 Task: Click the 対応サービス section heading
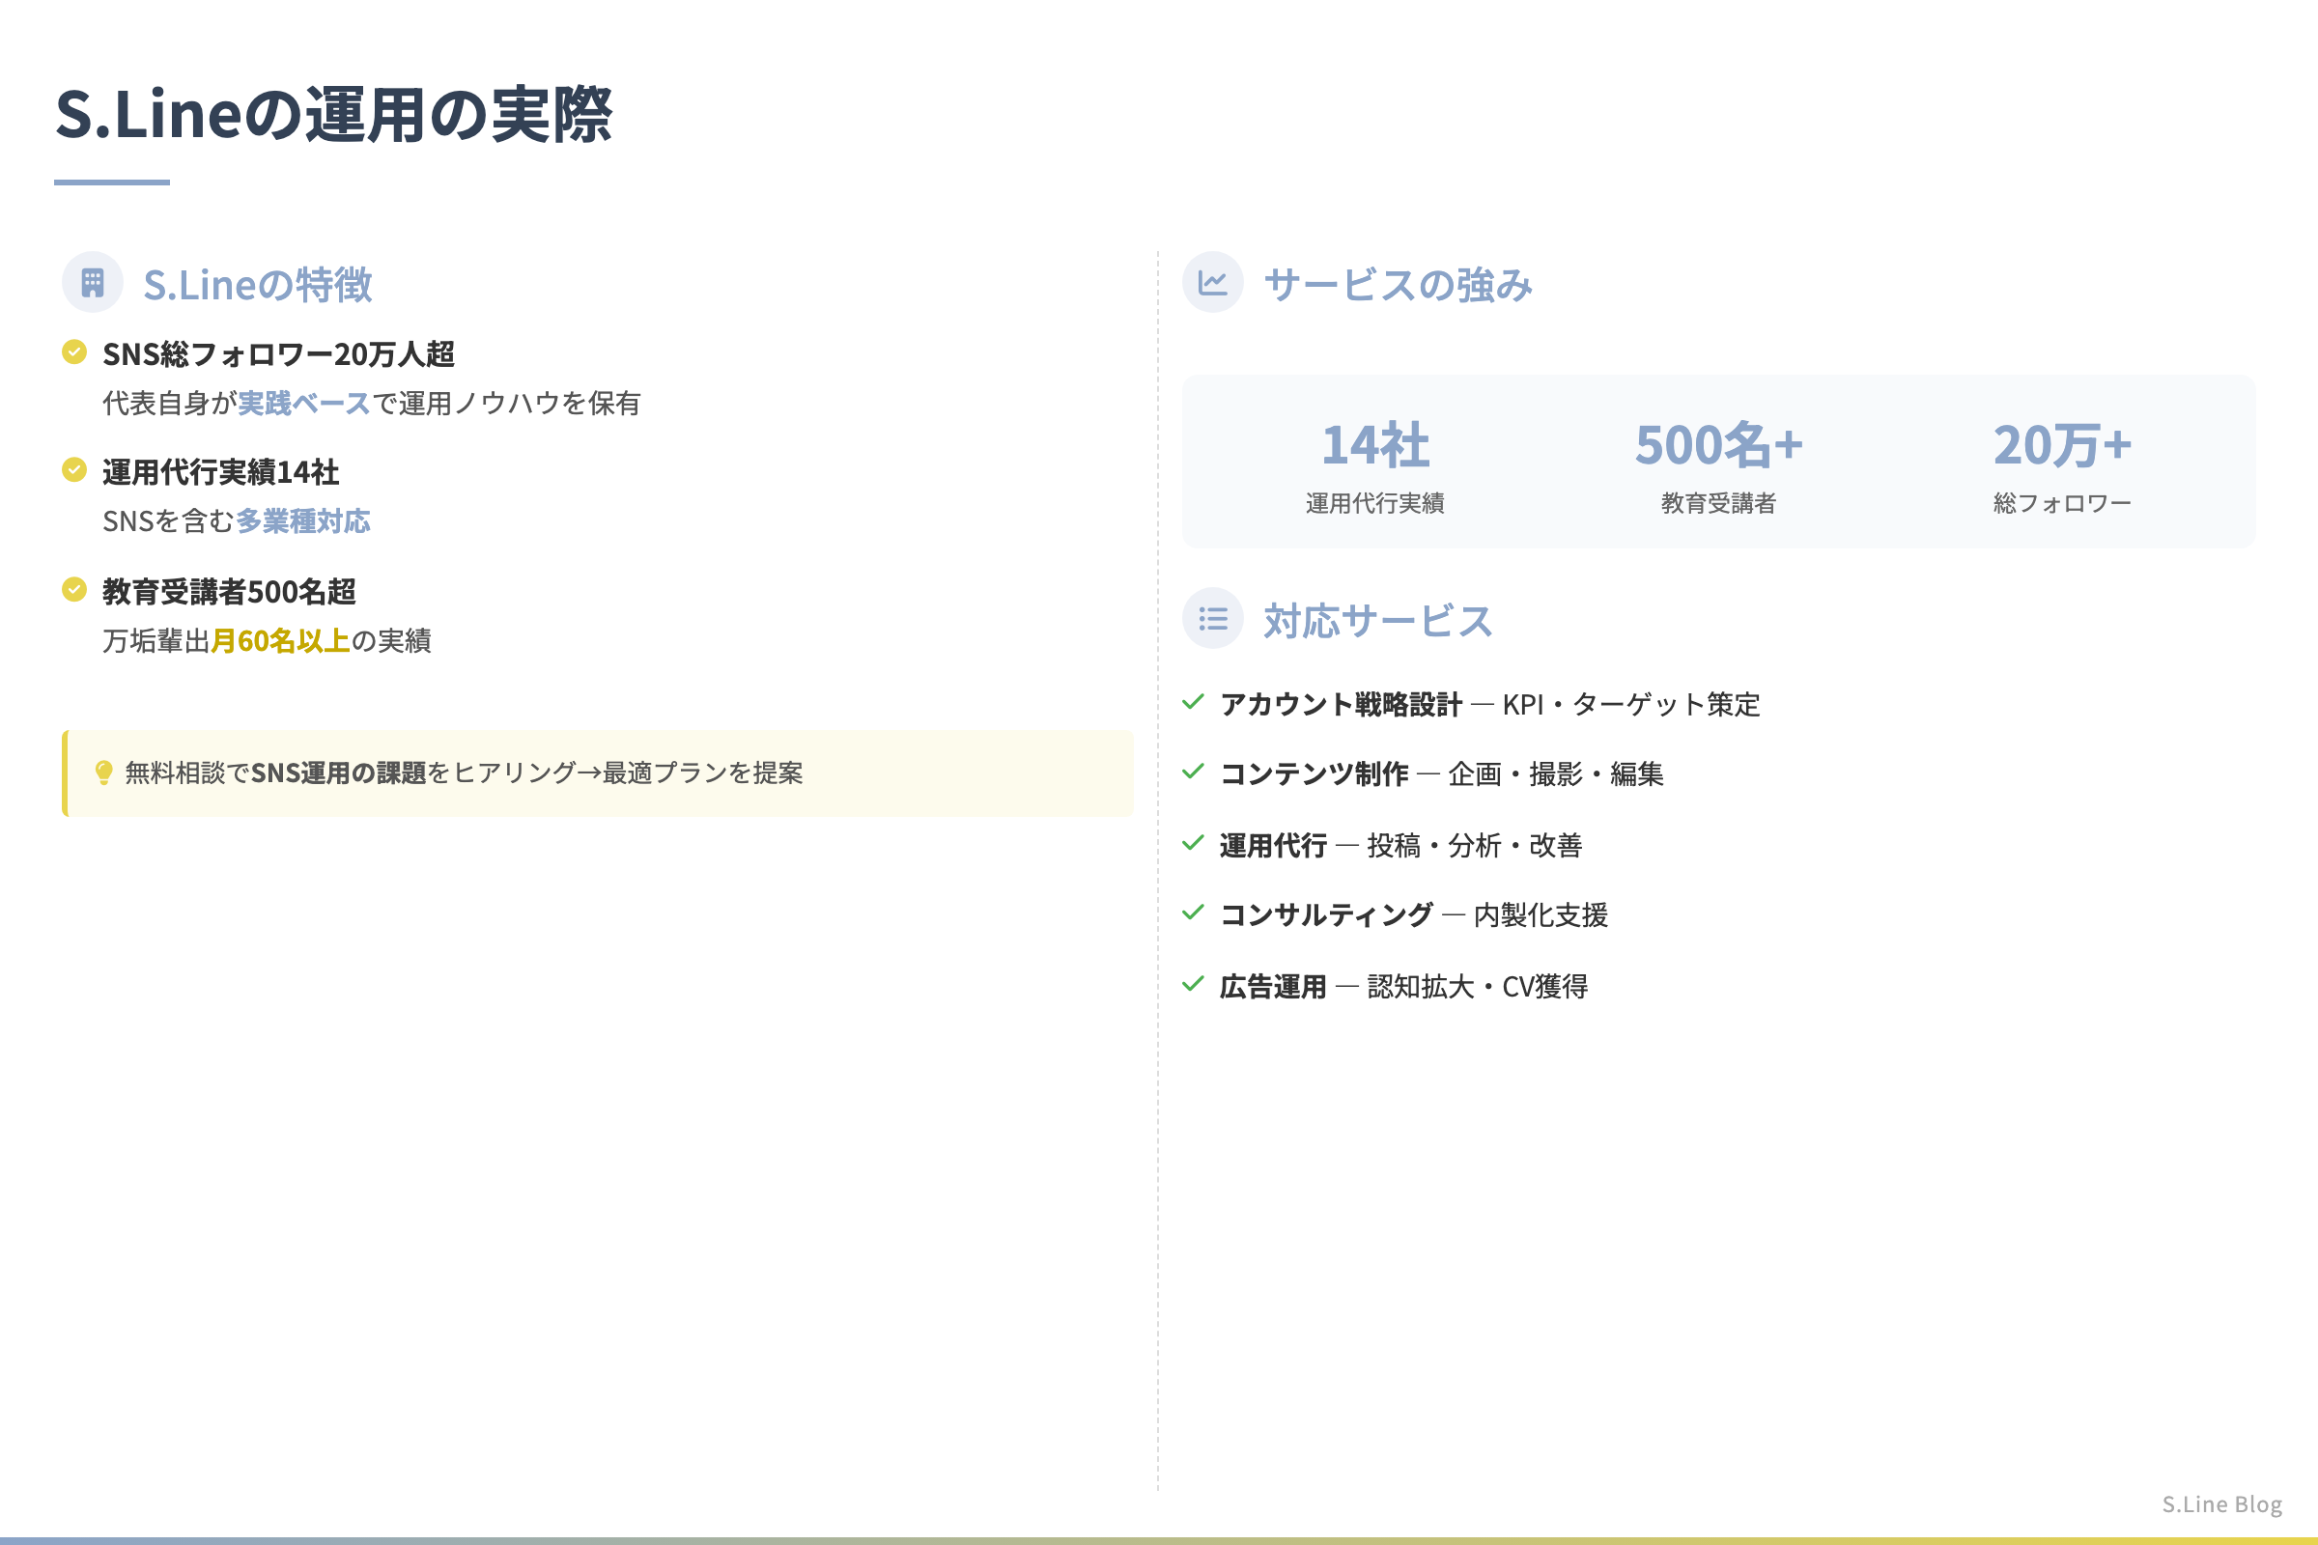[x=1379, y=621]
